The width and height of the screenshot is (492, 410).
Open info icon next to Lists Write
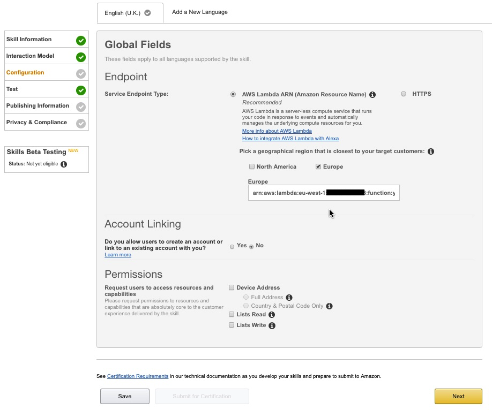pyautogui.click(x=272, y=325)
